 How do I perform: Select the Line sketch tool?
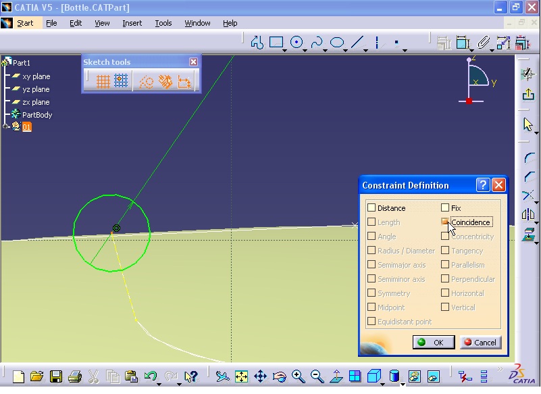357,42
